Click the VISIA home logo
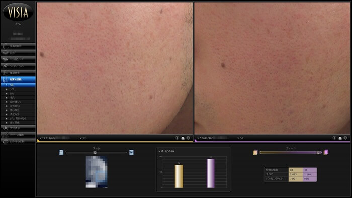 (18, 12)
